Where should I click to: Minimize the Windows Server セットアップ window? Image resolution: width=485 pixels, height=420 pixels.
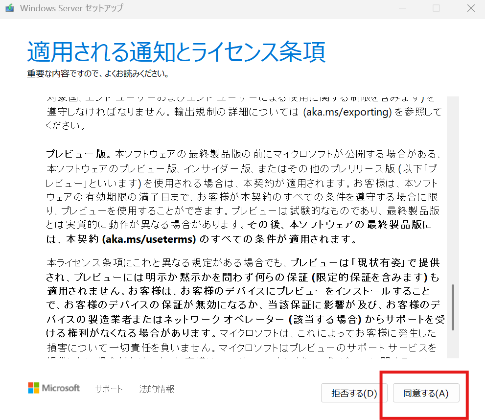[402, 8]
